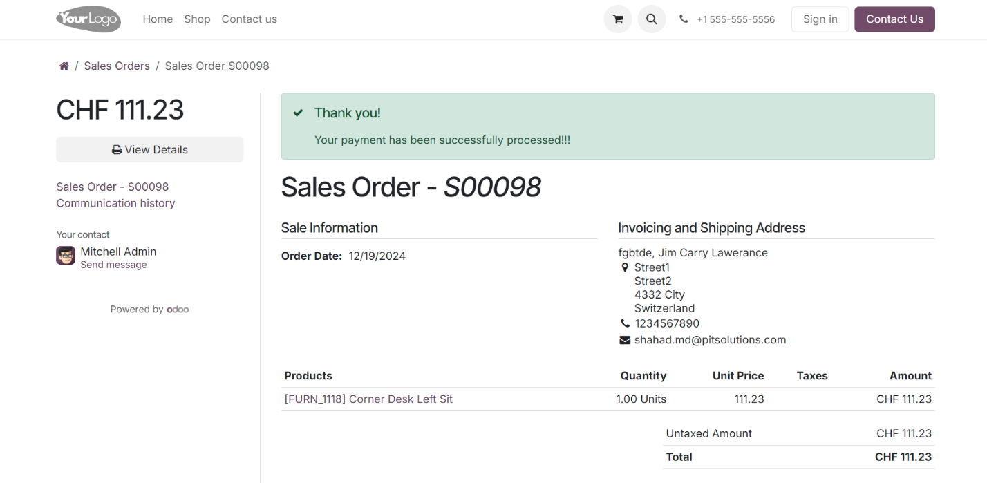Viewport: 987px width, 483px height.
Task: Click the search magnifier icon
Action: tap(651, 19)
